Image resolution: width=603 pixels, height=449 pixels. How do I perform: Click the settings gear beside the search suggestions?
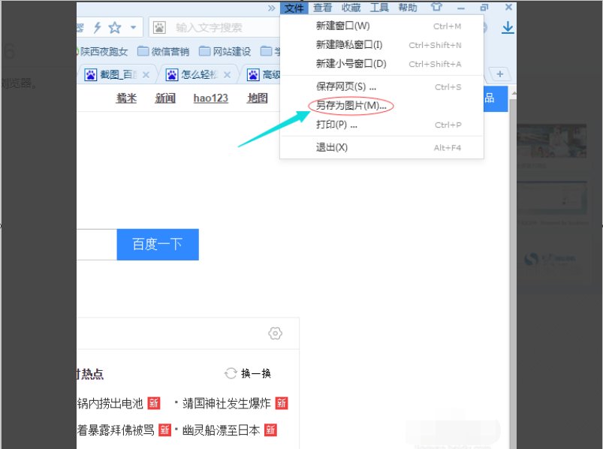(275, 333)
